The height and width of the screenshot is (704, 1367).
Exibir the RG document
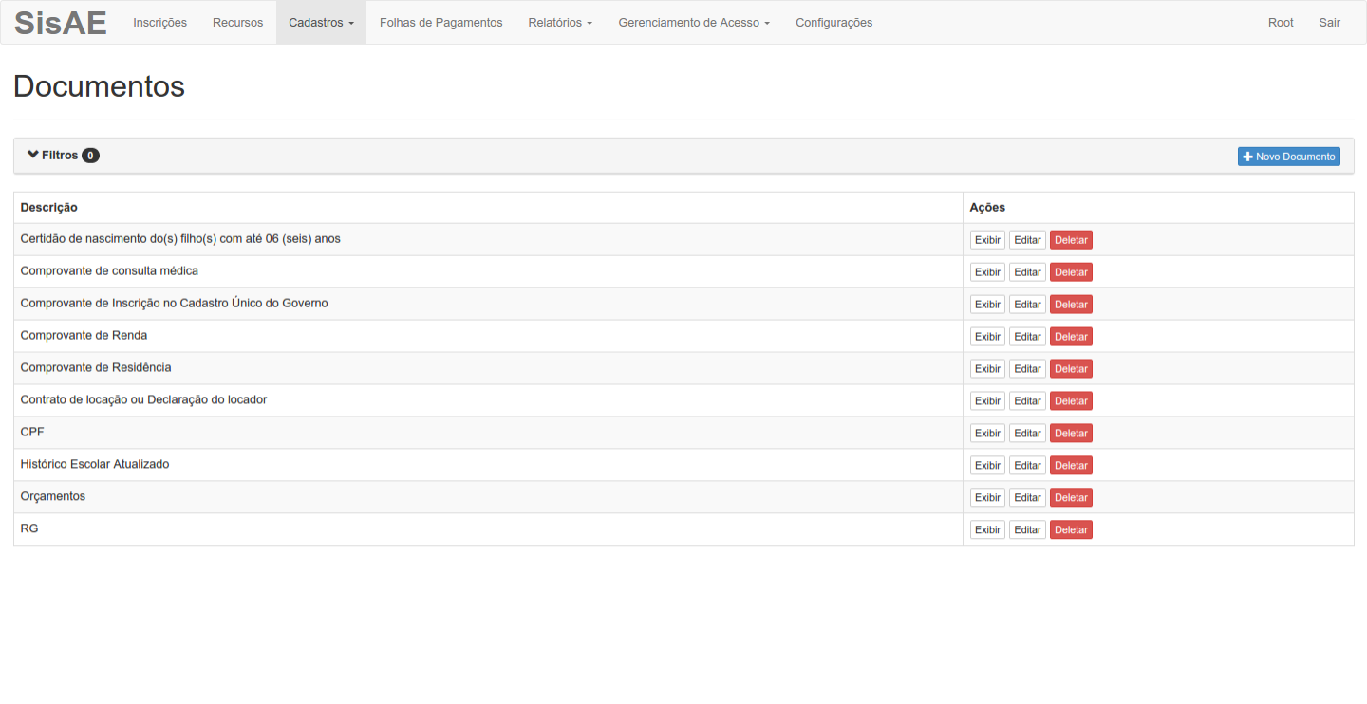click(x=987, y=530)
